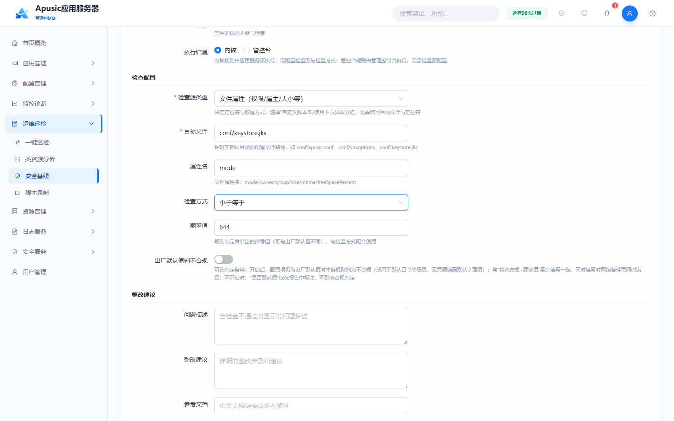
Task: Click the 属性名 field containing mode
Action: (x=311, y=168)
